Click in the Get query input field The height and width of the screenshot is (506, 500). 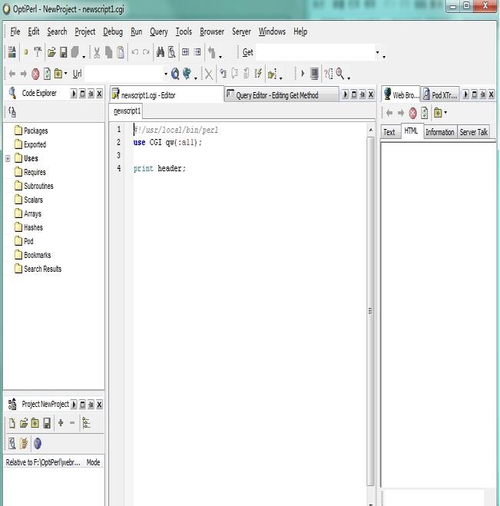click(x=315, y=52)
